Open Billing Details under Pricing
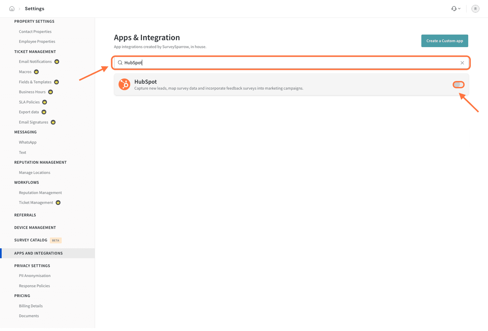The width and height of the screenshot is (488, 331). point(31,306)
